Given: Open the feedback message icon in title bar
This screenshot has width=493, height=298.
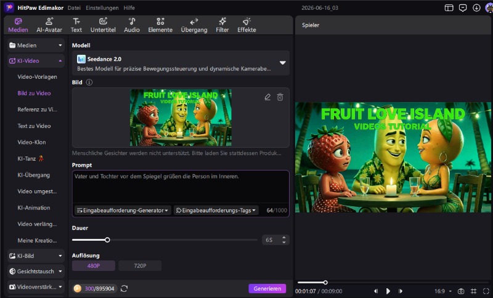Looking at the screenshot, I should pos(463,8).
